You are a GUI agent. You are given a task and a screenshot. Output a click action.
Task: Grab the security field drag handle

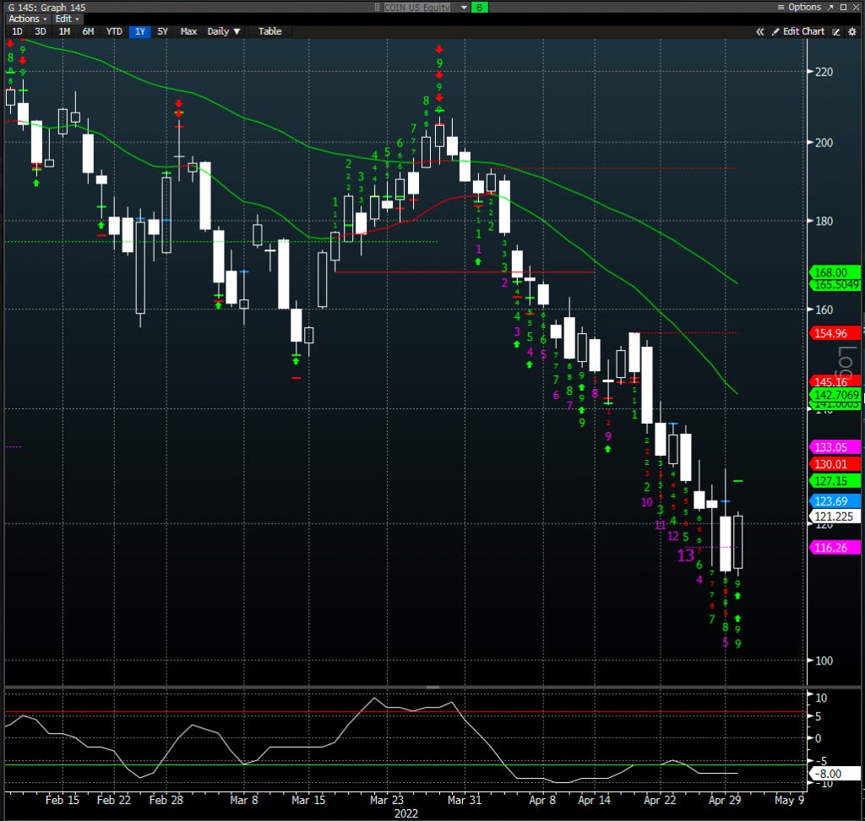click(x=378, y=7)
